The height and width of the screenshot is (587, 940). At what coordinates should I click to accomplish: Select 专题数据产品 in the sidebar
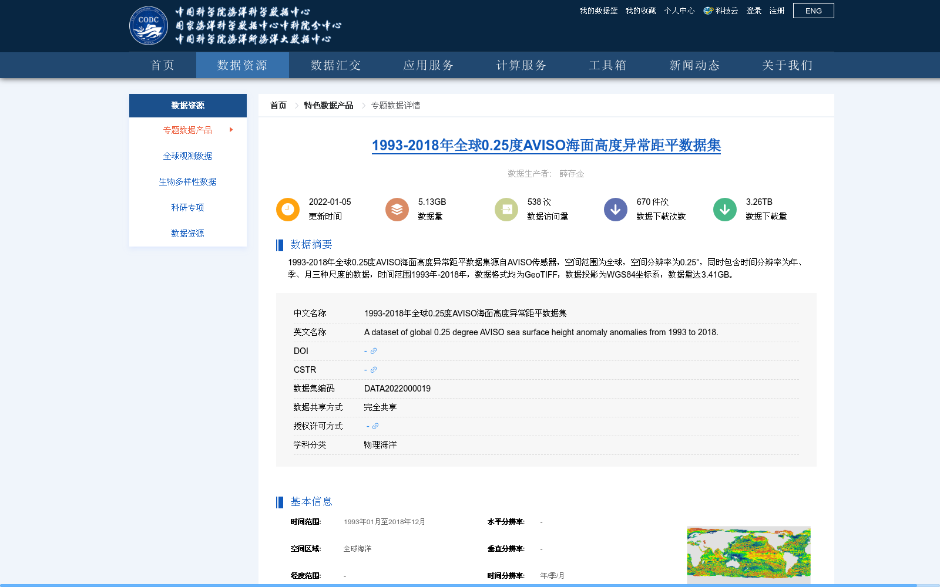187,130
